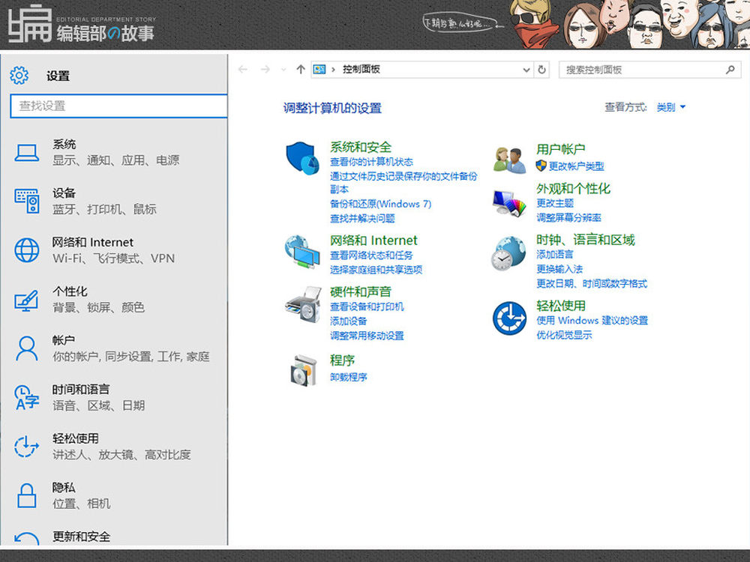Open 查看设备和打印机 link

[x=367, y=306]
